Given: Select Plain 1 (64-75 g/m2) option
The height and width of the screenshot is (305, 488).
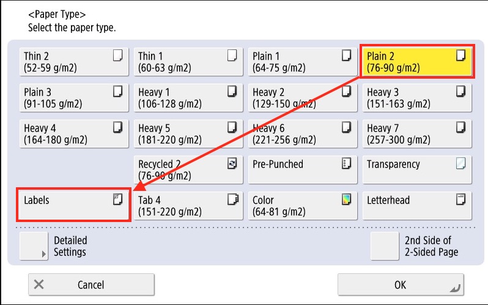Looking at the screenshot, I should click(302, 62).
